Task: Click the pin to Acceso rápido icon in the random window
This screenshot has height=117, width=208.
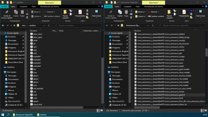Action: click(x=6, y=13)
